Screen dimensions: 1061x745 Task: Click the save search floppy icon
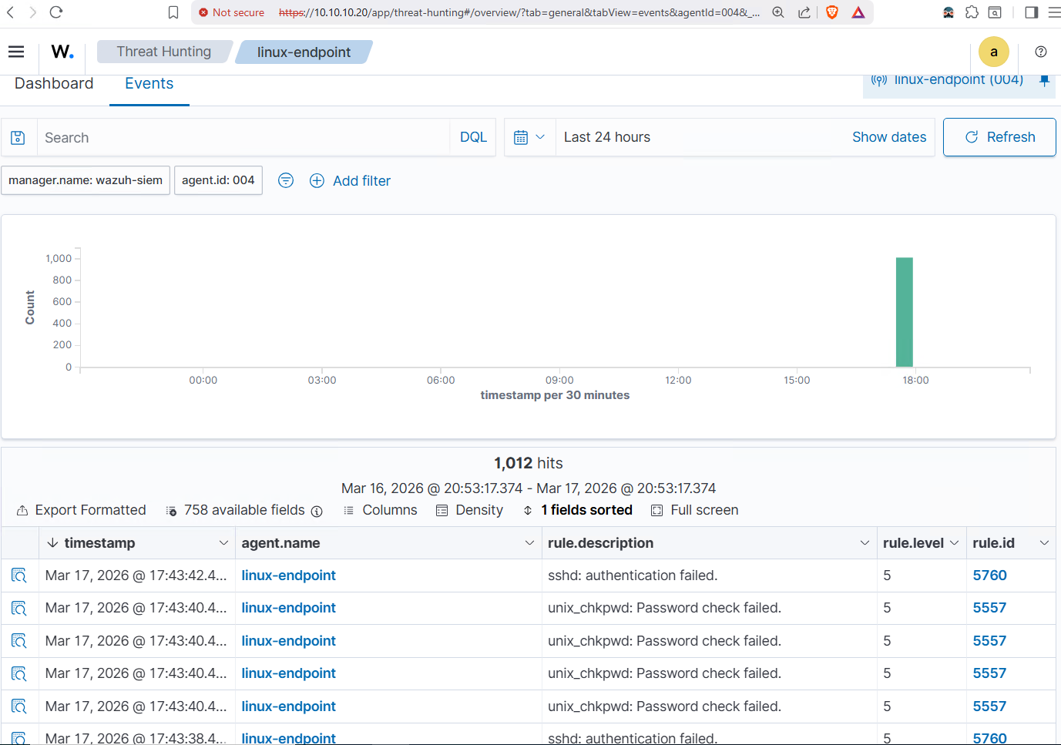(18, 137)
